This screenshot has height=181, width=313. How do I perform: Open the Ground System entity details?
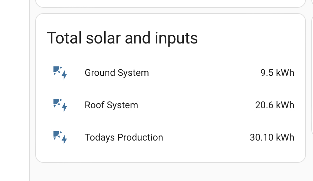coord(117,73)
